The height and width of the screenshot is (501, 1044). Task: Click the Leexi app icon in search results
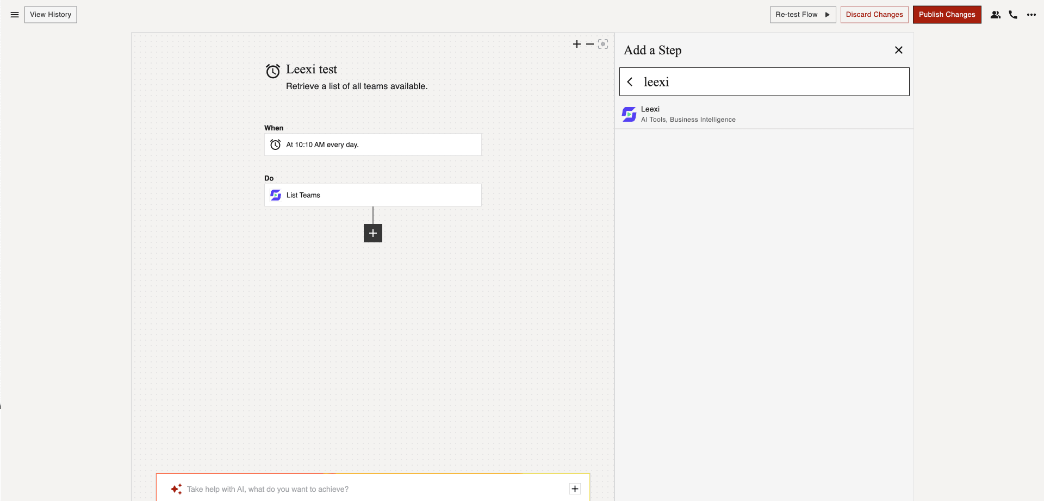[x=629, y=114]
